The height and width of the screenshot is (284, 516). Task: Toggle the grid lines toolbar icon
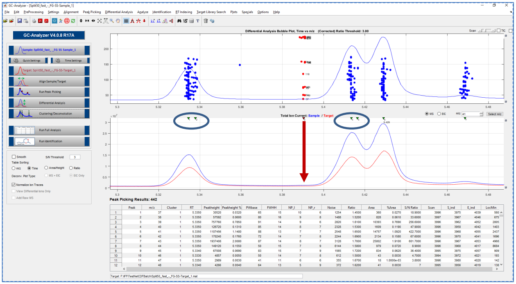tap(126, 20)
